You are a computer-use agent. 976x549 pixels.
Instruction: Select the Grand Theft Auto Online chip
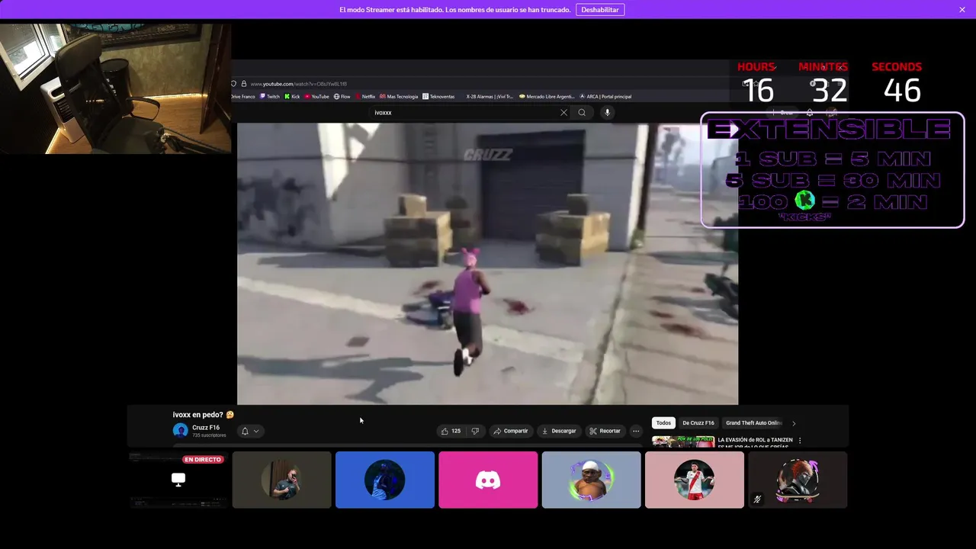(x=754, y=423)
